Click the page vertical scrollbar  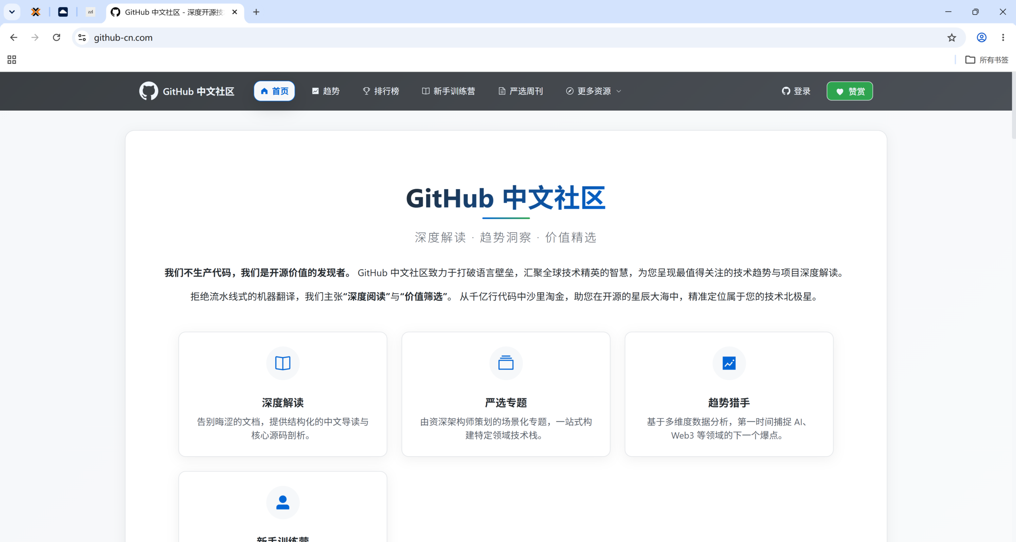pyautogui.click(x=1014, y=105)
